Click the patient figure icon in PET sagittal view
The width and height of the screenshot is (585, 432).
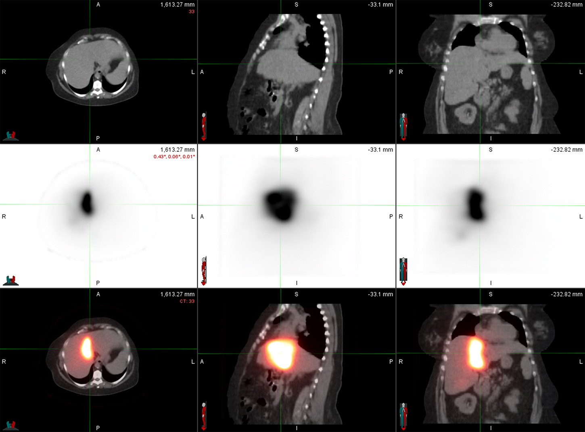(x=204, y=270)
